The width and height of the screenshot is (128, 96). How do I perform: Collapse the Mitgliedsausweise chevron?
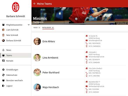tap(29, 25)
